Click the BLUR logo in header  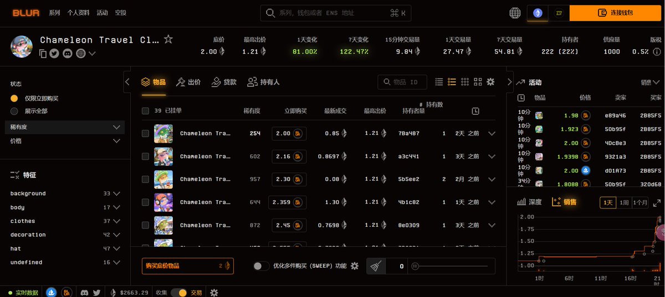tap(26, 12)
